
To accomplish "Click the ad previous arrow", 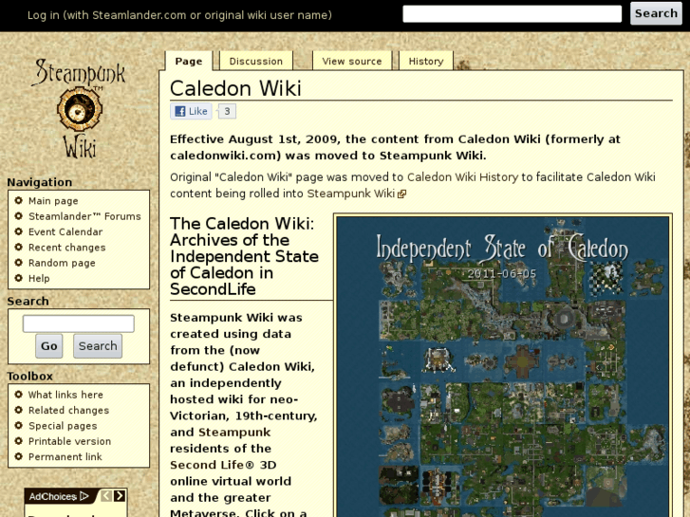I will tap(106, 496).
